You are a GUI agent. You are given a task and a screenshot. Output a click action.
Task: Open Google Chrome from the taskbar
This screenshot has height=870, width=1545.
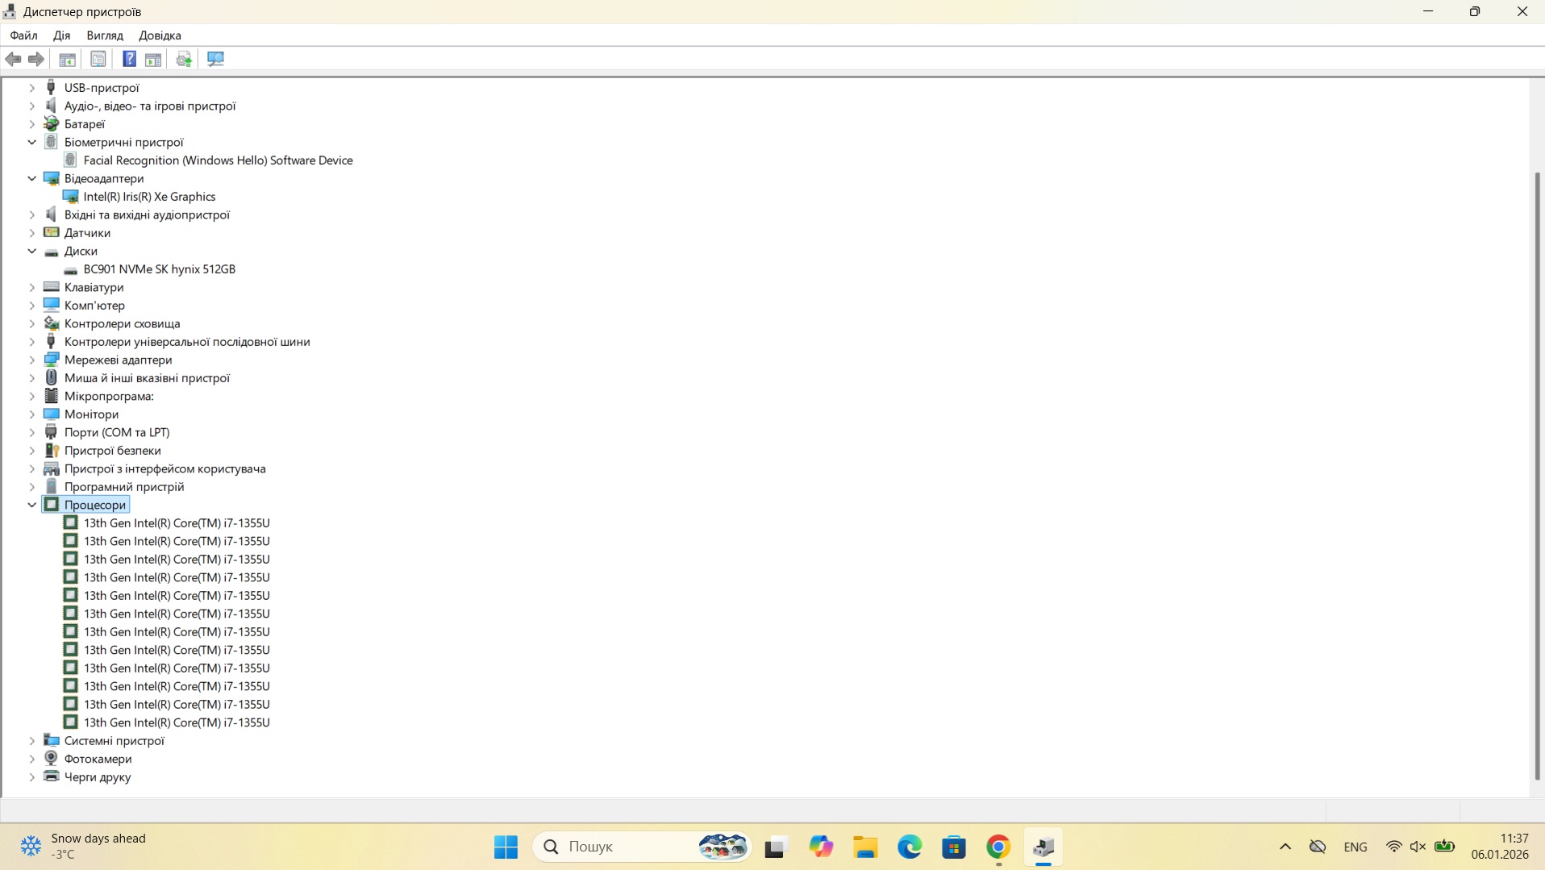(x=998, y=847)
